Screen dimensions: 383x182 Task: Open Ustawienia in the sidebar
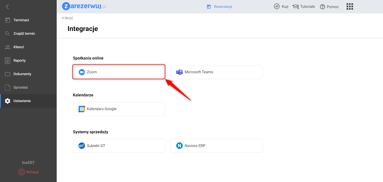click(22, 101)
